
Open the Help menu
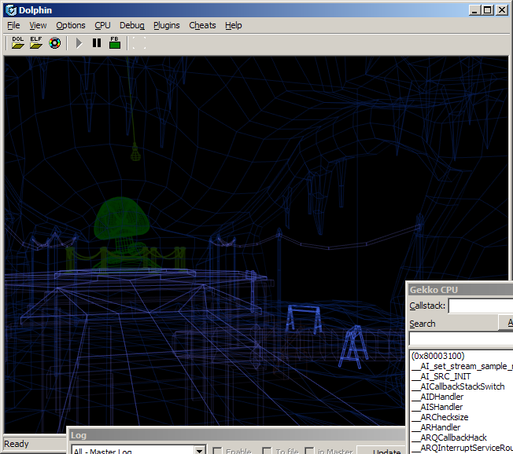(x=233, y=25)
